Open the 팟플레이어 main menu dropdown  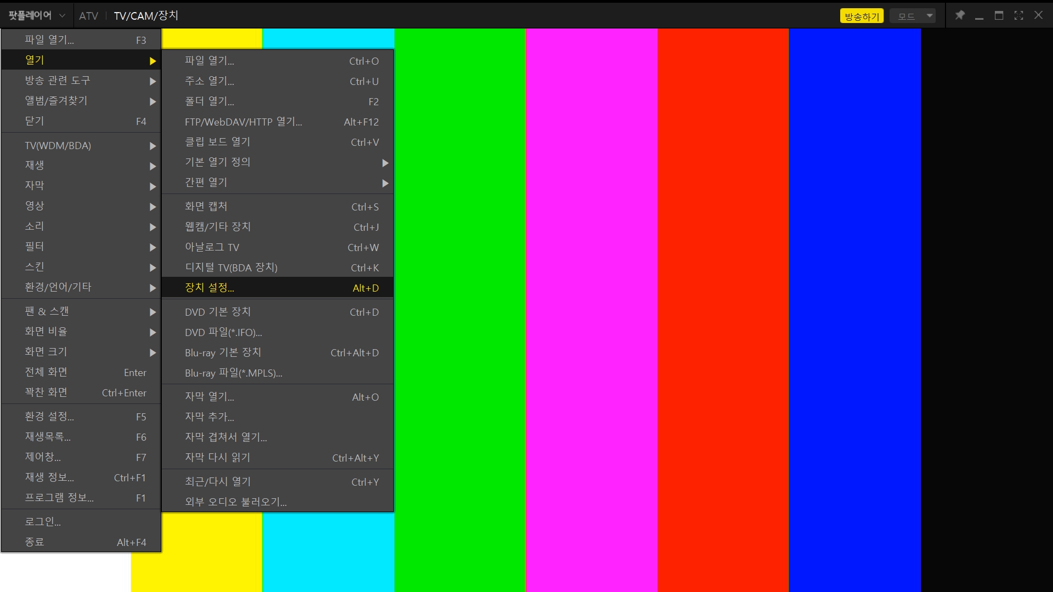tap(36, 16)
